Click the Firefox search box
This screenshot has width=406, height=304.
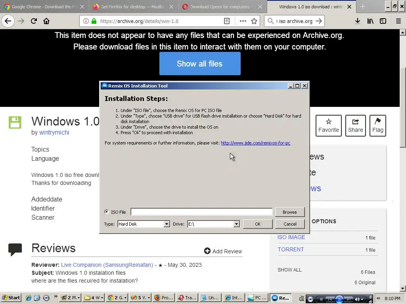pyautogui.click(x=295, y=21)
